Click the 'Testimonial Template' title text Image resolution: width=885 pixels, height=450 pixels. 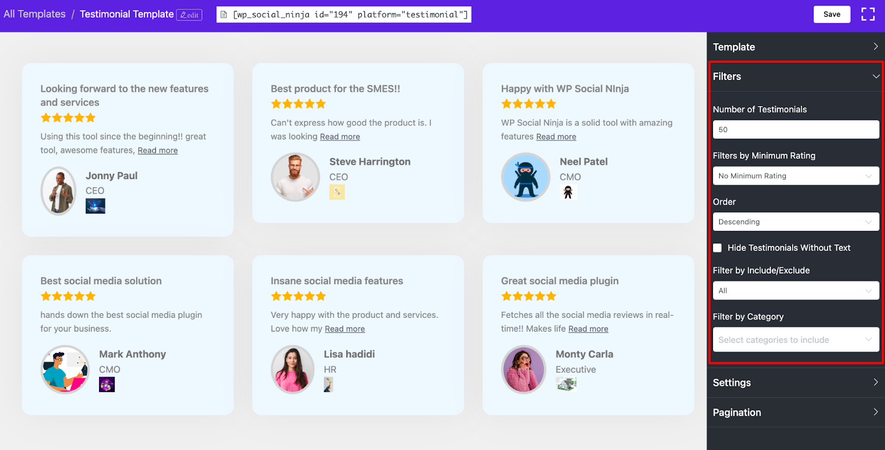(127, 14)
